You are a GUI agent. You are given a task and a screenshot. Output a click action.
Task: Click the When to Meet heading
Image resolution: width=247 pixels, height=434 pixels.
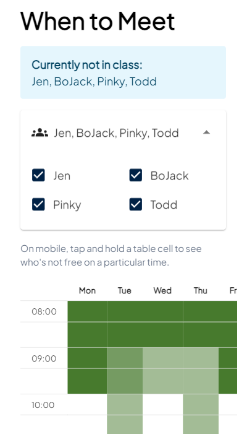pyautogui.click(x=98, y=21)
